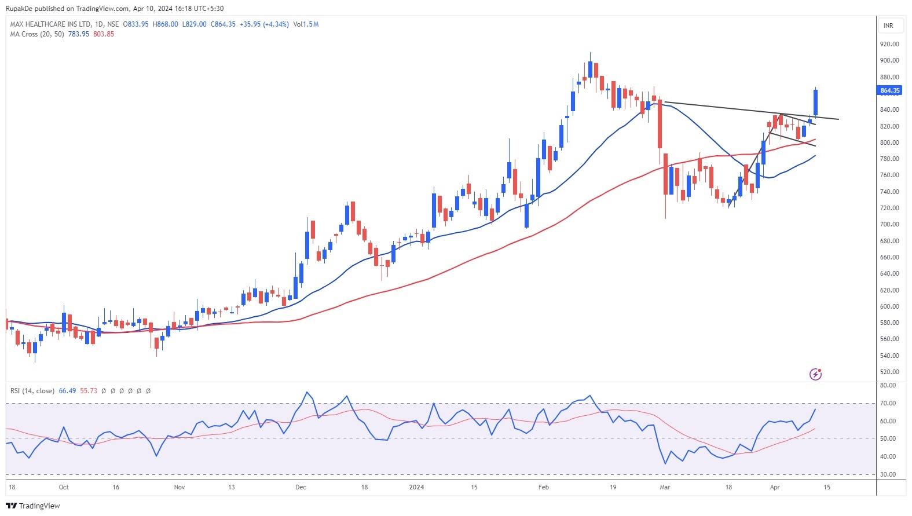Screen dimensions: 912x516
Task: Click the current price tag 864.35 on axis
Action: coord(889,90)
